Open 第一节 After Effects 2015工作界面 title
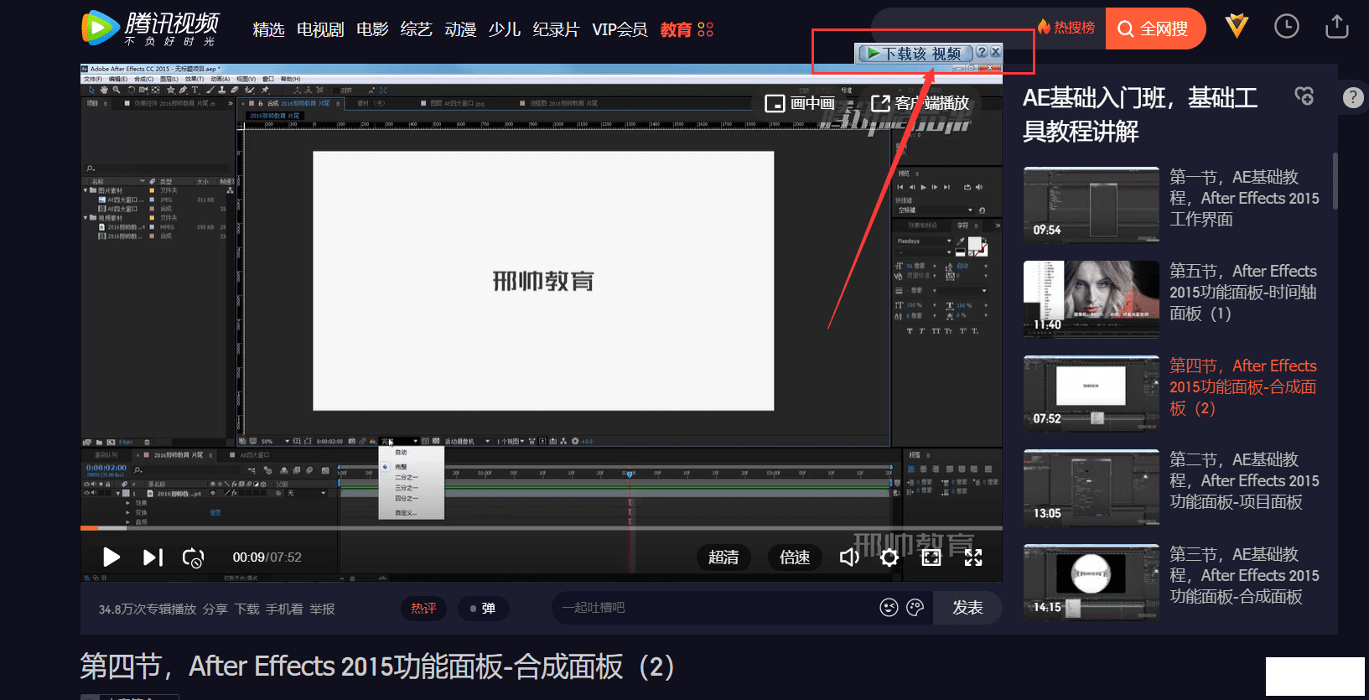1369x700 pixels. (x=1244, y=199)
